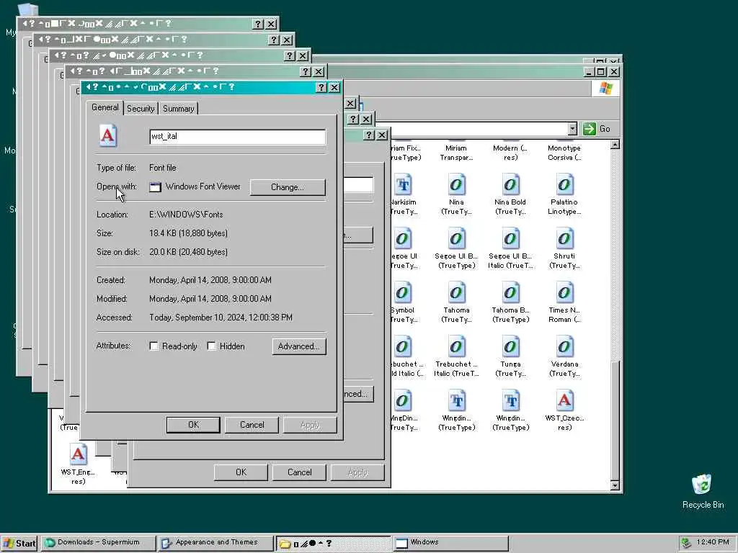Image resolution: width=738 pixels, height=553 pixels.
Task: Click the Change... button for Opens with
Action: [288, 187]
